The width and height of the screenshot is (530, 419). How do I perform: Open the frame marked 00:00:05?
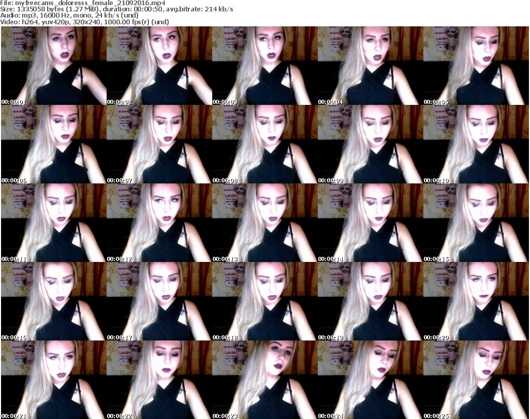pyautogui.click(x=476, y=66)
